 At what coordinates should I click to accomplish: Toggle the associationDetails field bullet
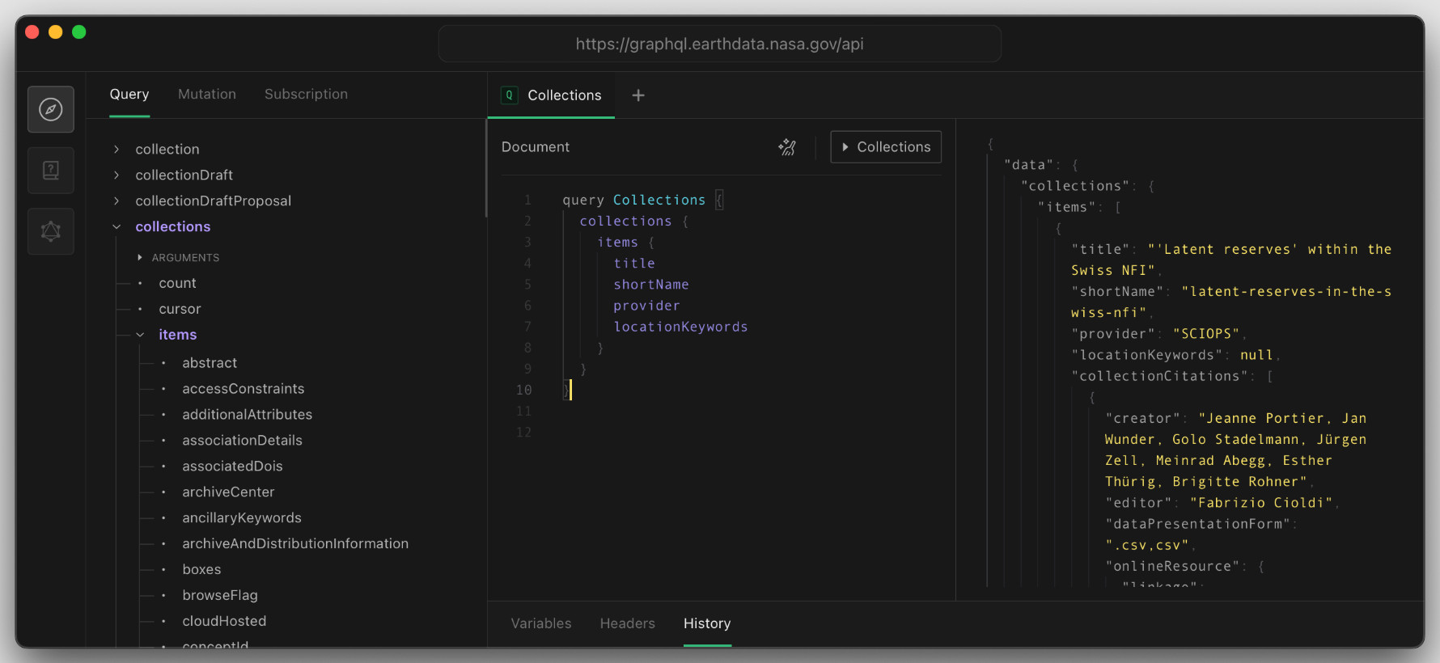coord(163,441)
